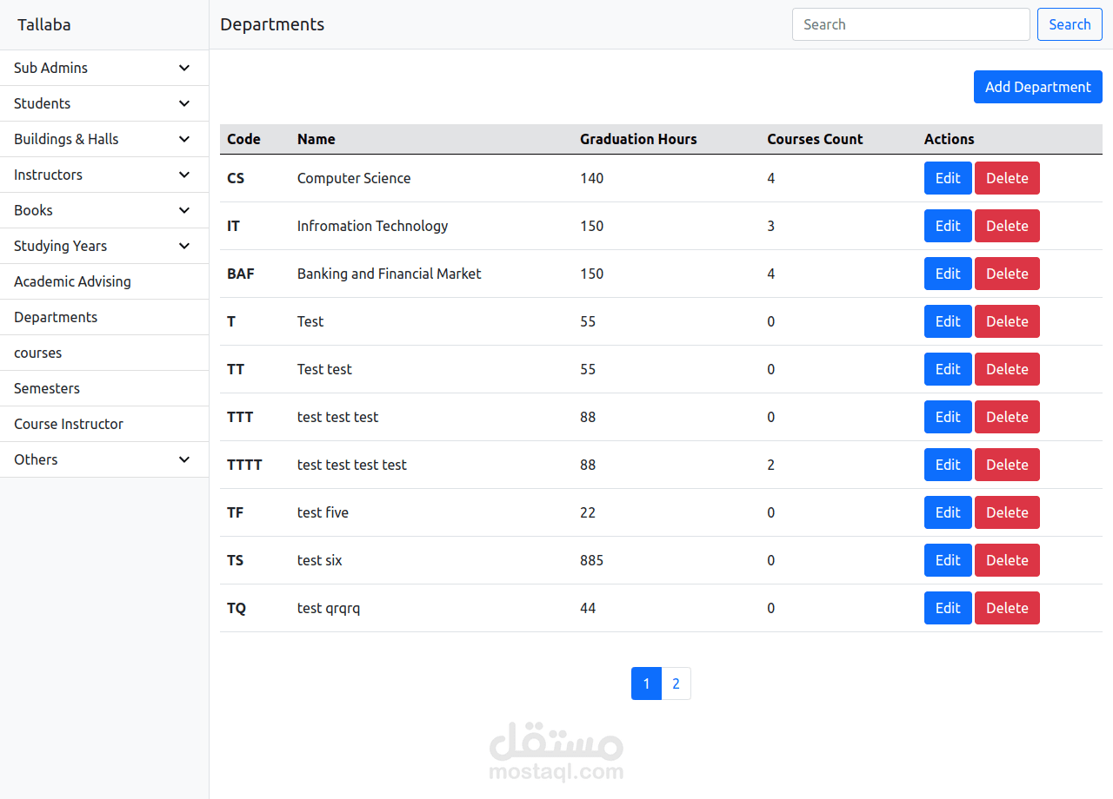Expand the Students sidebar section
Image resolution: width=1113 pixels, height=799 pixels.
(x=104, y=103)
